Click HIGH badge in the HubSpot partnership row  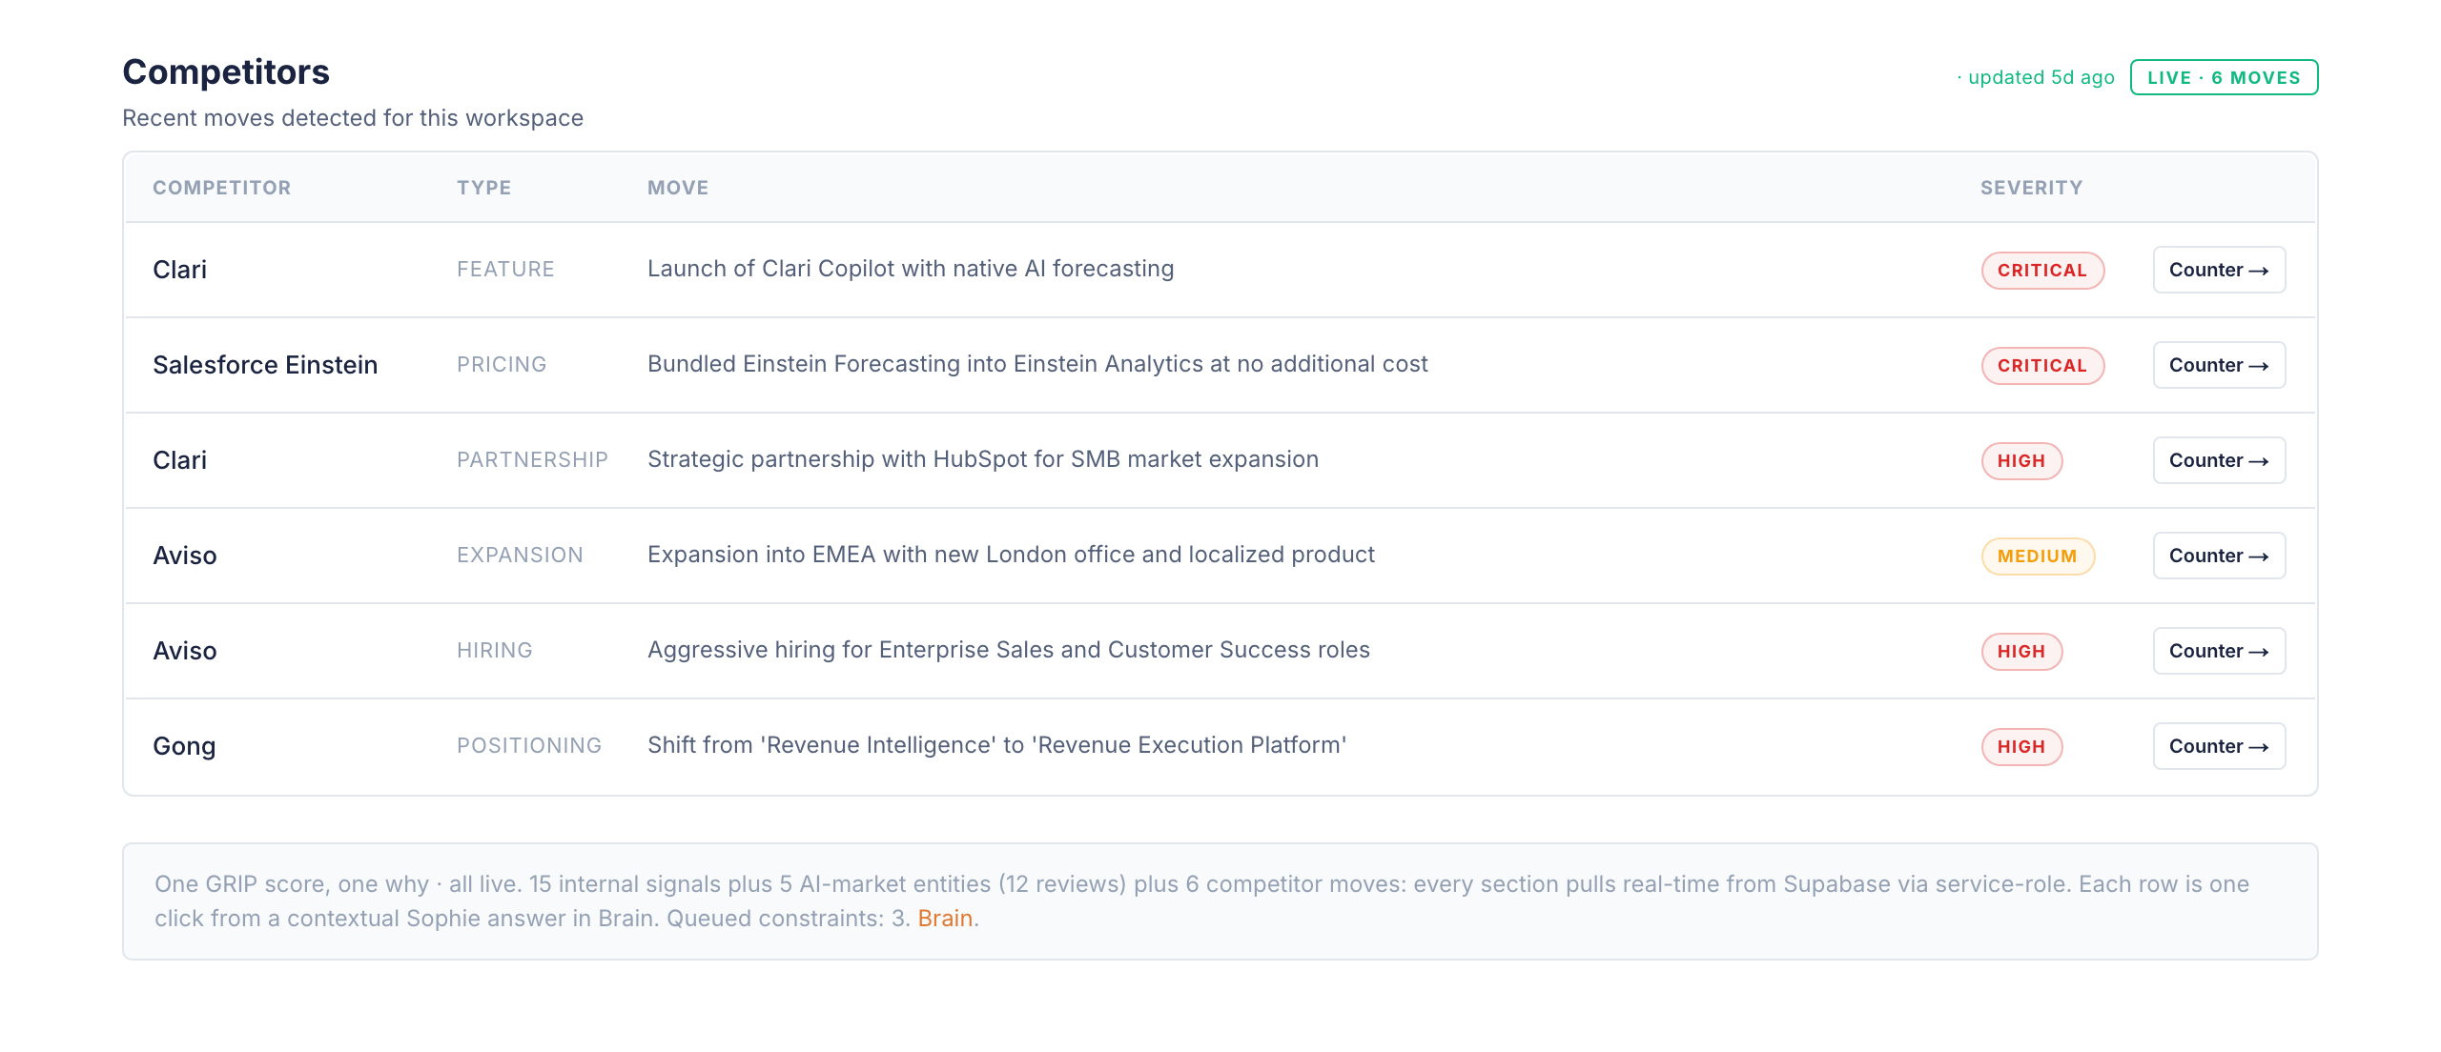click(2021, 461)
